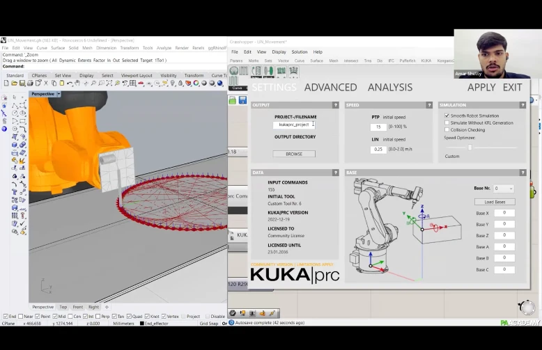This screenshot has height=350, width=542.
Task: Enable Simulate Without KRL Generation
Action: (x=447, y=122)
